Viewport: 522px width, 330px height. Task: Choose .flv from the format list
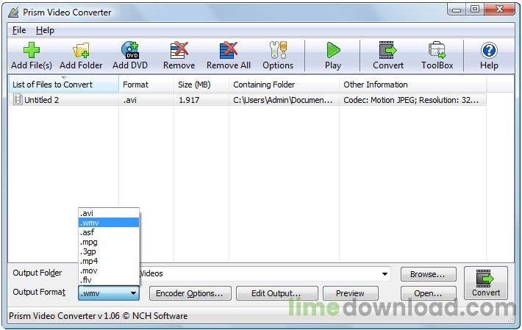(109, 280)
